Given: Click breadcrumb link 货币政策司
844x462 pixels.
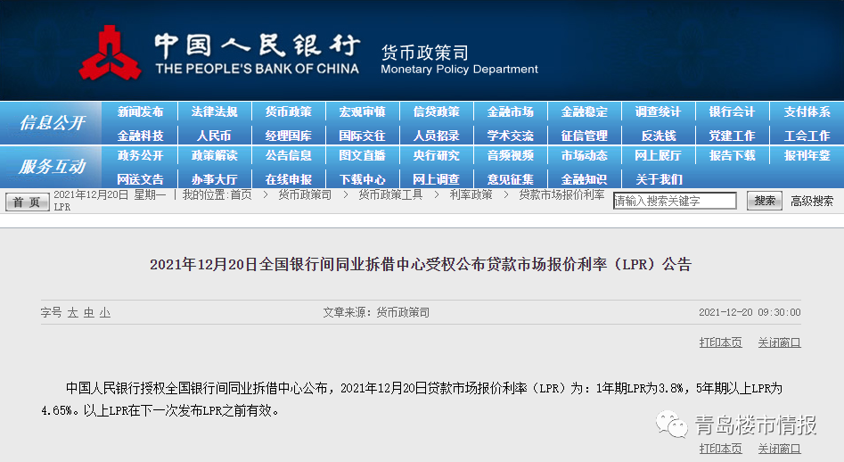Looking at the screenshot, I should pyautogui.click(x=305, y=195).
